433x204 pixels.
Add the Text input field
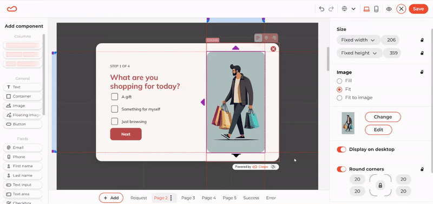pos(23,185)
